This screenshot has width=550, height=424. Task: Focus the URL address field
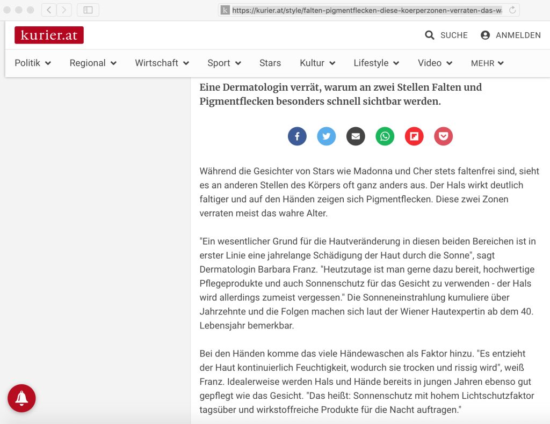click(366, 10)
